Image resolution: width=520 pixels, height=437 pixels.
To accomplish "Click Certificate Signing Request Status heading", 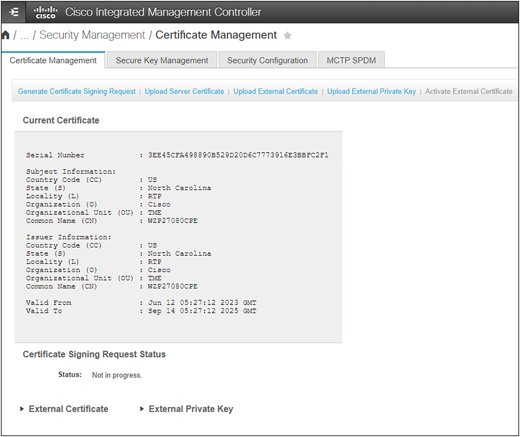I will (x=94, y=354).
